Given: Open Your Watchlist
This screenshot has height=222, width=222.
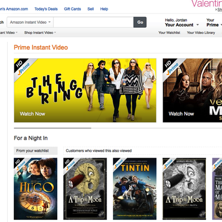Looking at the screenshot, I should (169, 33).
